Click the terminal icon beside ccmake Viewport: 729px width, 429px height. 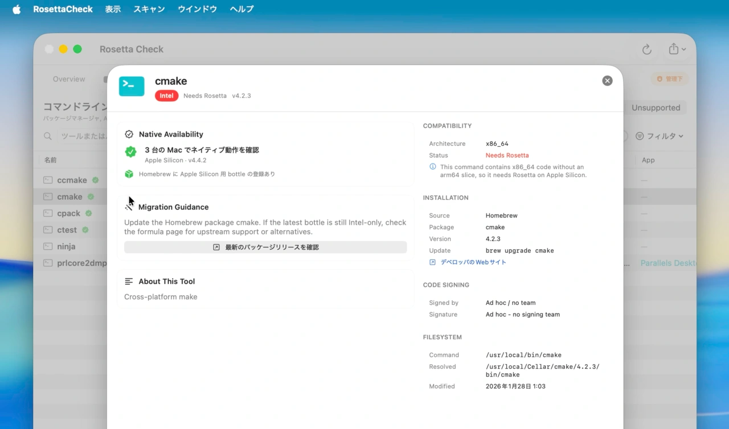pos(48,180)
